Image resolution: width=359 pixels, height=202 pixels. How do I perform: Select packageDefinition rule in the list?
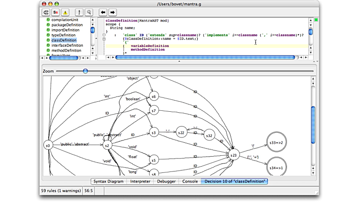click(x=67, y=25)
